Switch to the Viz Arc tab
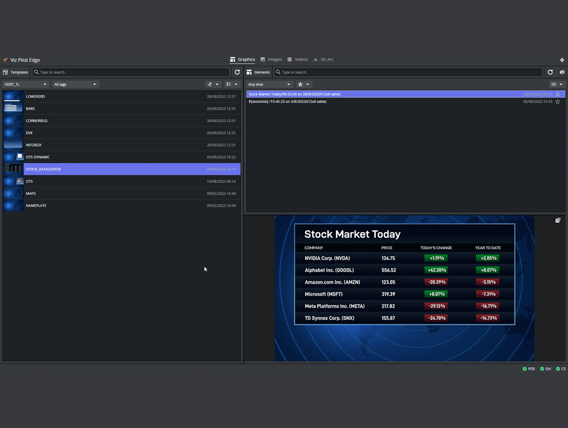Screen dimensions: 568x428 pyautogui.click(x=323, y=59)
